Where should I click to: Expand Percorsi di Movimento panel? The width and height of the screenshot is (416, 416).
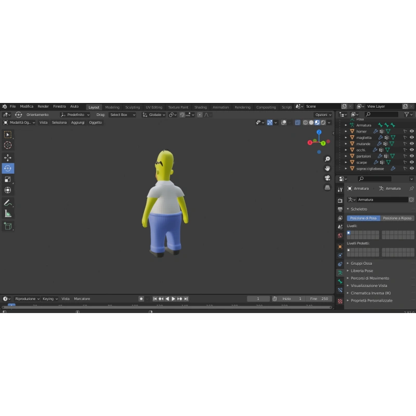tap(370, 278)
